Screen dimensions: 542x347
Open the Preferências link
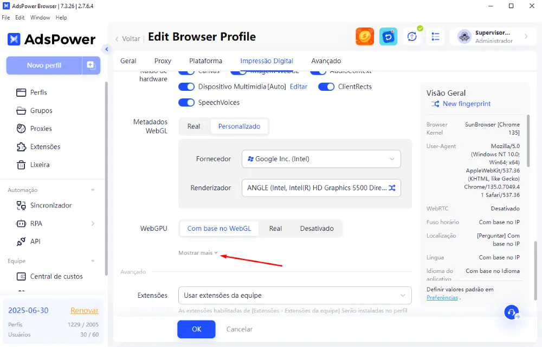point(442,298)
